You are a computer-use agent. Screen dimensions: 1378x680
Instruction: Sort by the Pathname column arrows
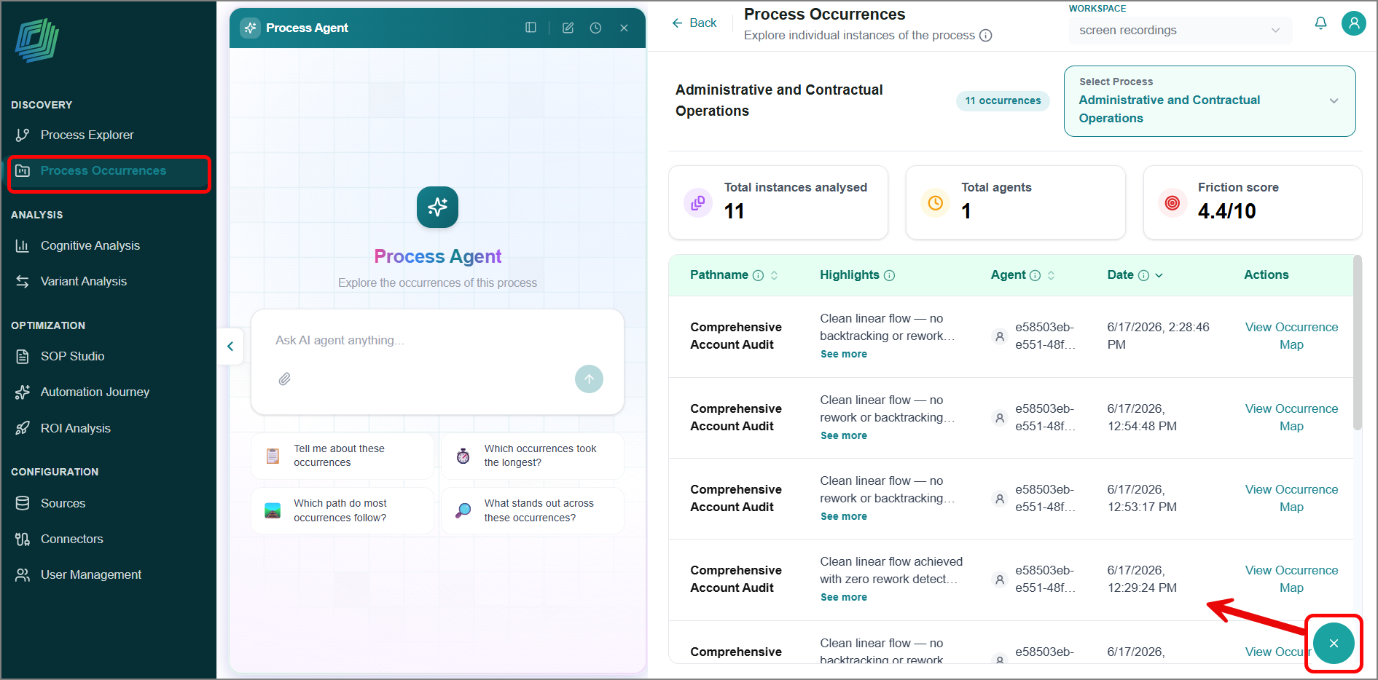(x=774, y=275)
